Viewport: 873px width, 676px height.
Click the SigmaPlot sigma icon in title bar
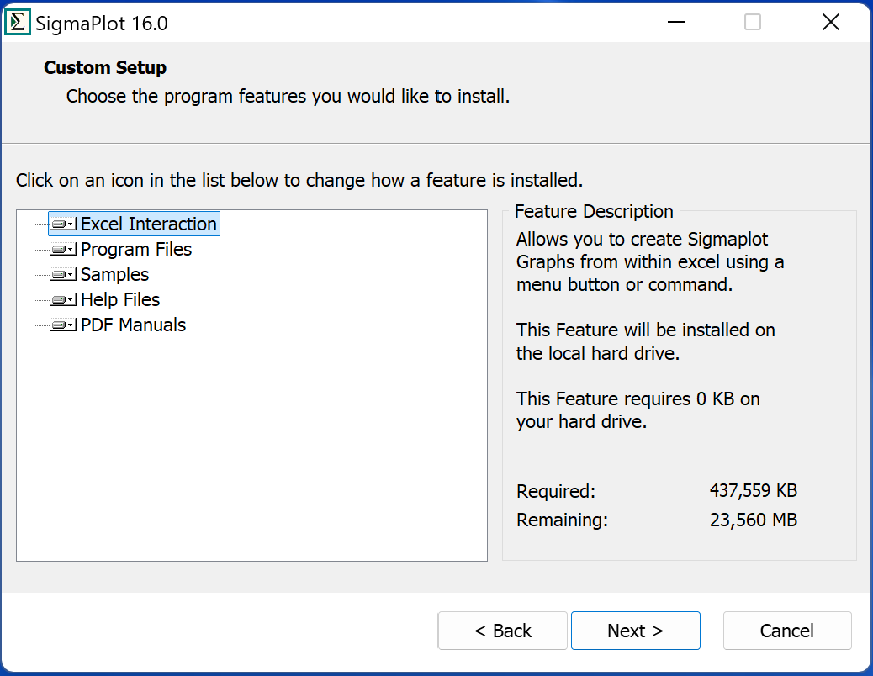(18, 23)
